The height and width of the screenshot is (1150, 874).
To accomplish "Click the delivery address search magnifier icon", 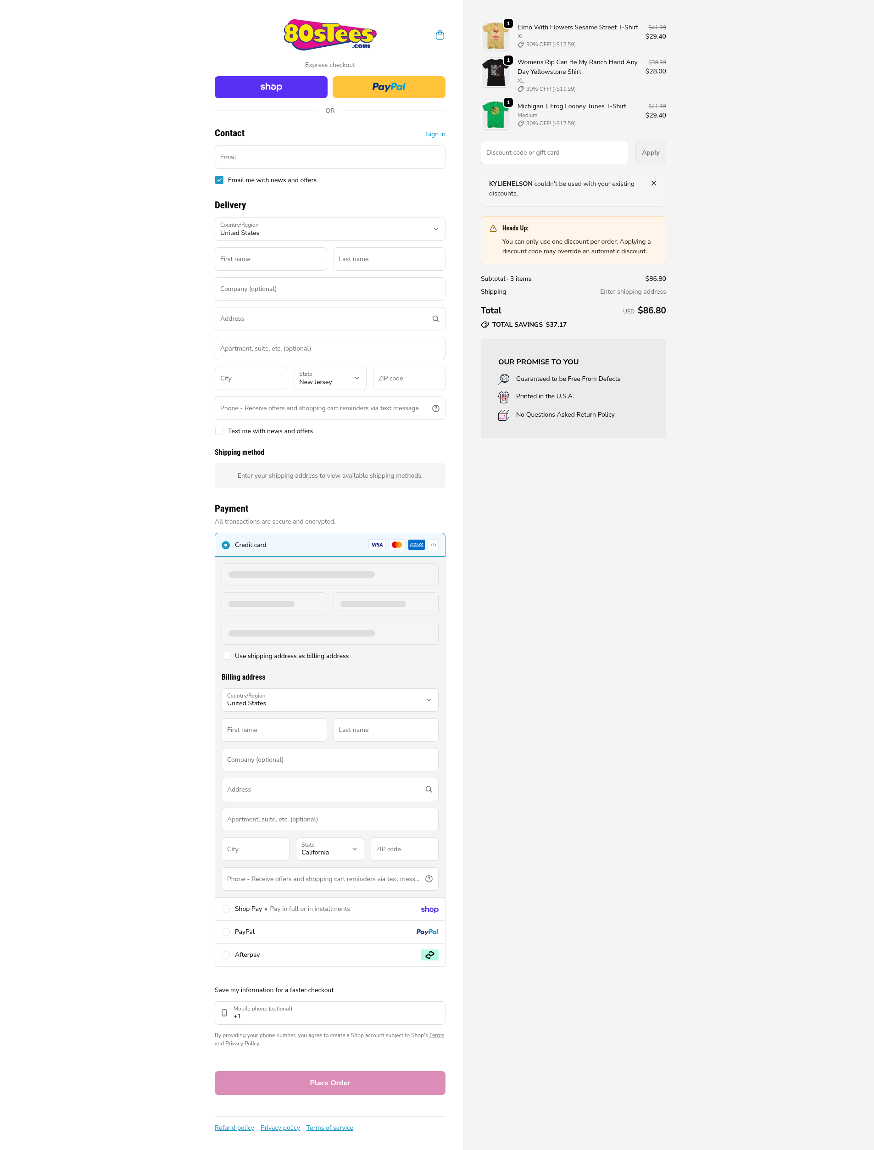I will (435, 319).
